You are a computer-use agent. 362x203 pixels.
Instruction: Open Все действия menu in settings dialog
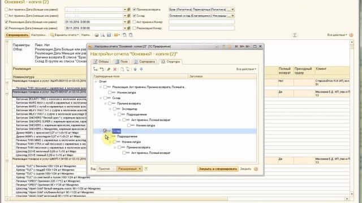coord(246,69)
